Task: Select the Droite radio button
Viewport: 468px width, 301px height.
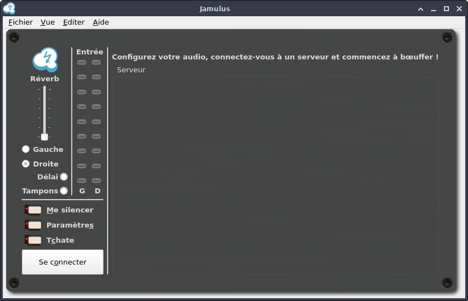Action: pos(26,164)
